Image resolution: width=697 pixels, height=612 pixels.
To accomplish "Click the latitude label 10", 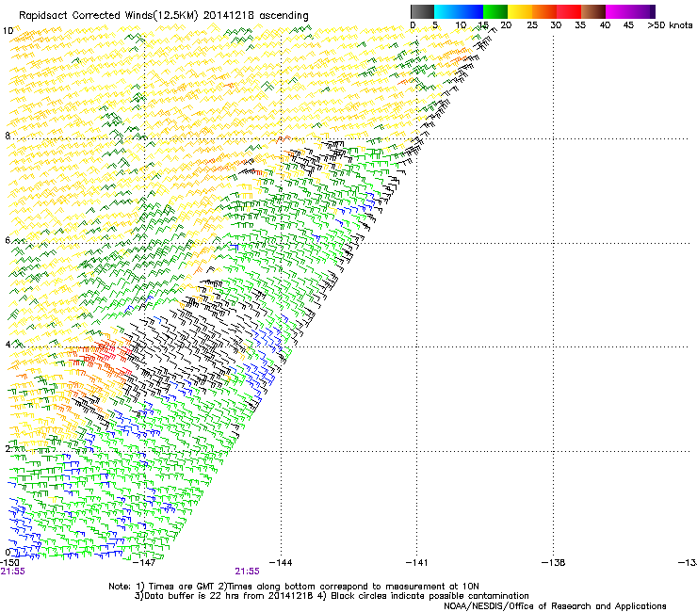I will click(8, 31).
